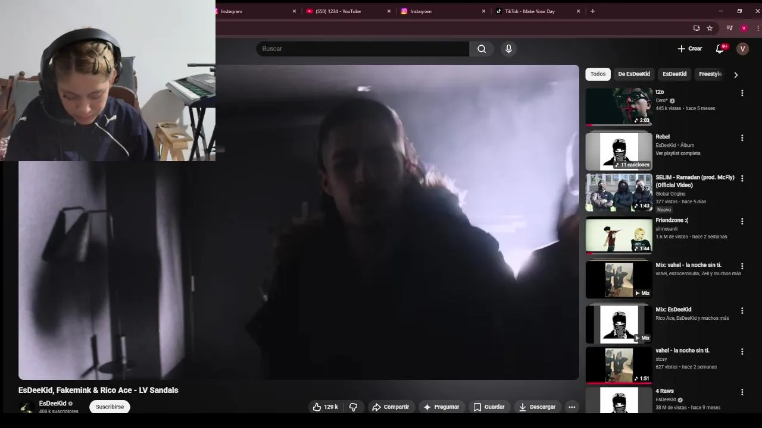Click the Cero channel name under t2o
The width and height of the screenshot is (762, 428).
coord(661,100)
